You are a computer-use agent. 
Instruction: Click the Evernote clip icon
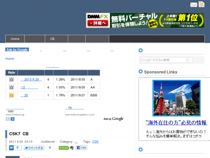72,148
